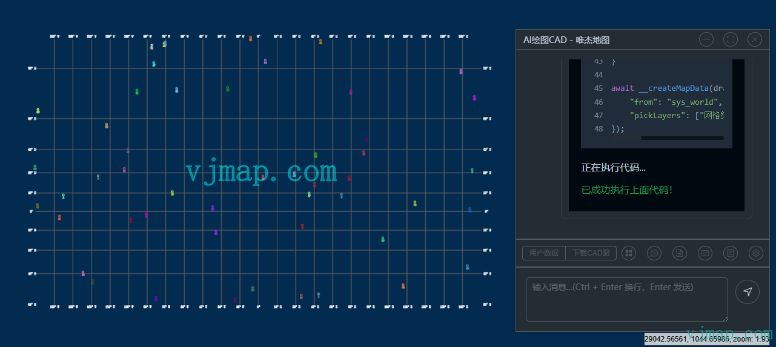Click the card-shaped icon in chat toolbar
Viewport: 776px width, 347px height.
705,253
